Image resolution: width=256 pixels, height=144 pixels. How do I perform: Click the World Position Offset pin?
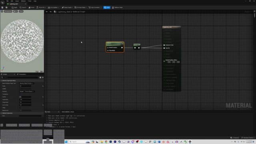[x=164, y=61]
